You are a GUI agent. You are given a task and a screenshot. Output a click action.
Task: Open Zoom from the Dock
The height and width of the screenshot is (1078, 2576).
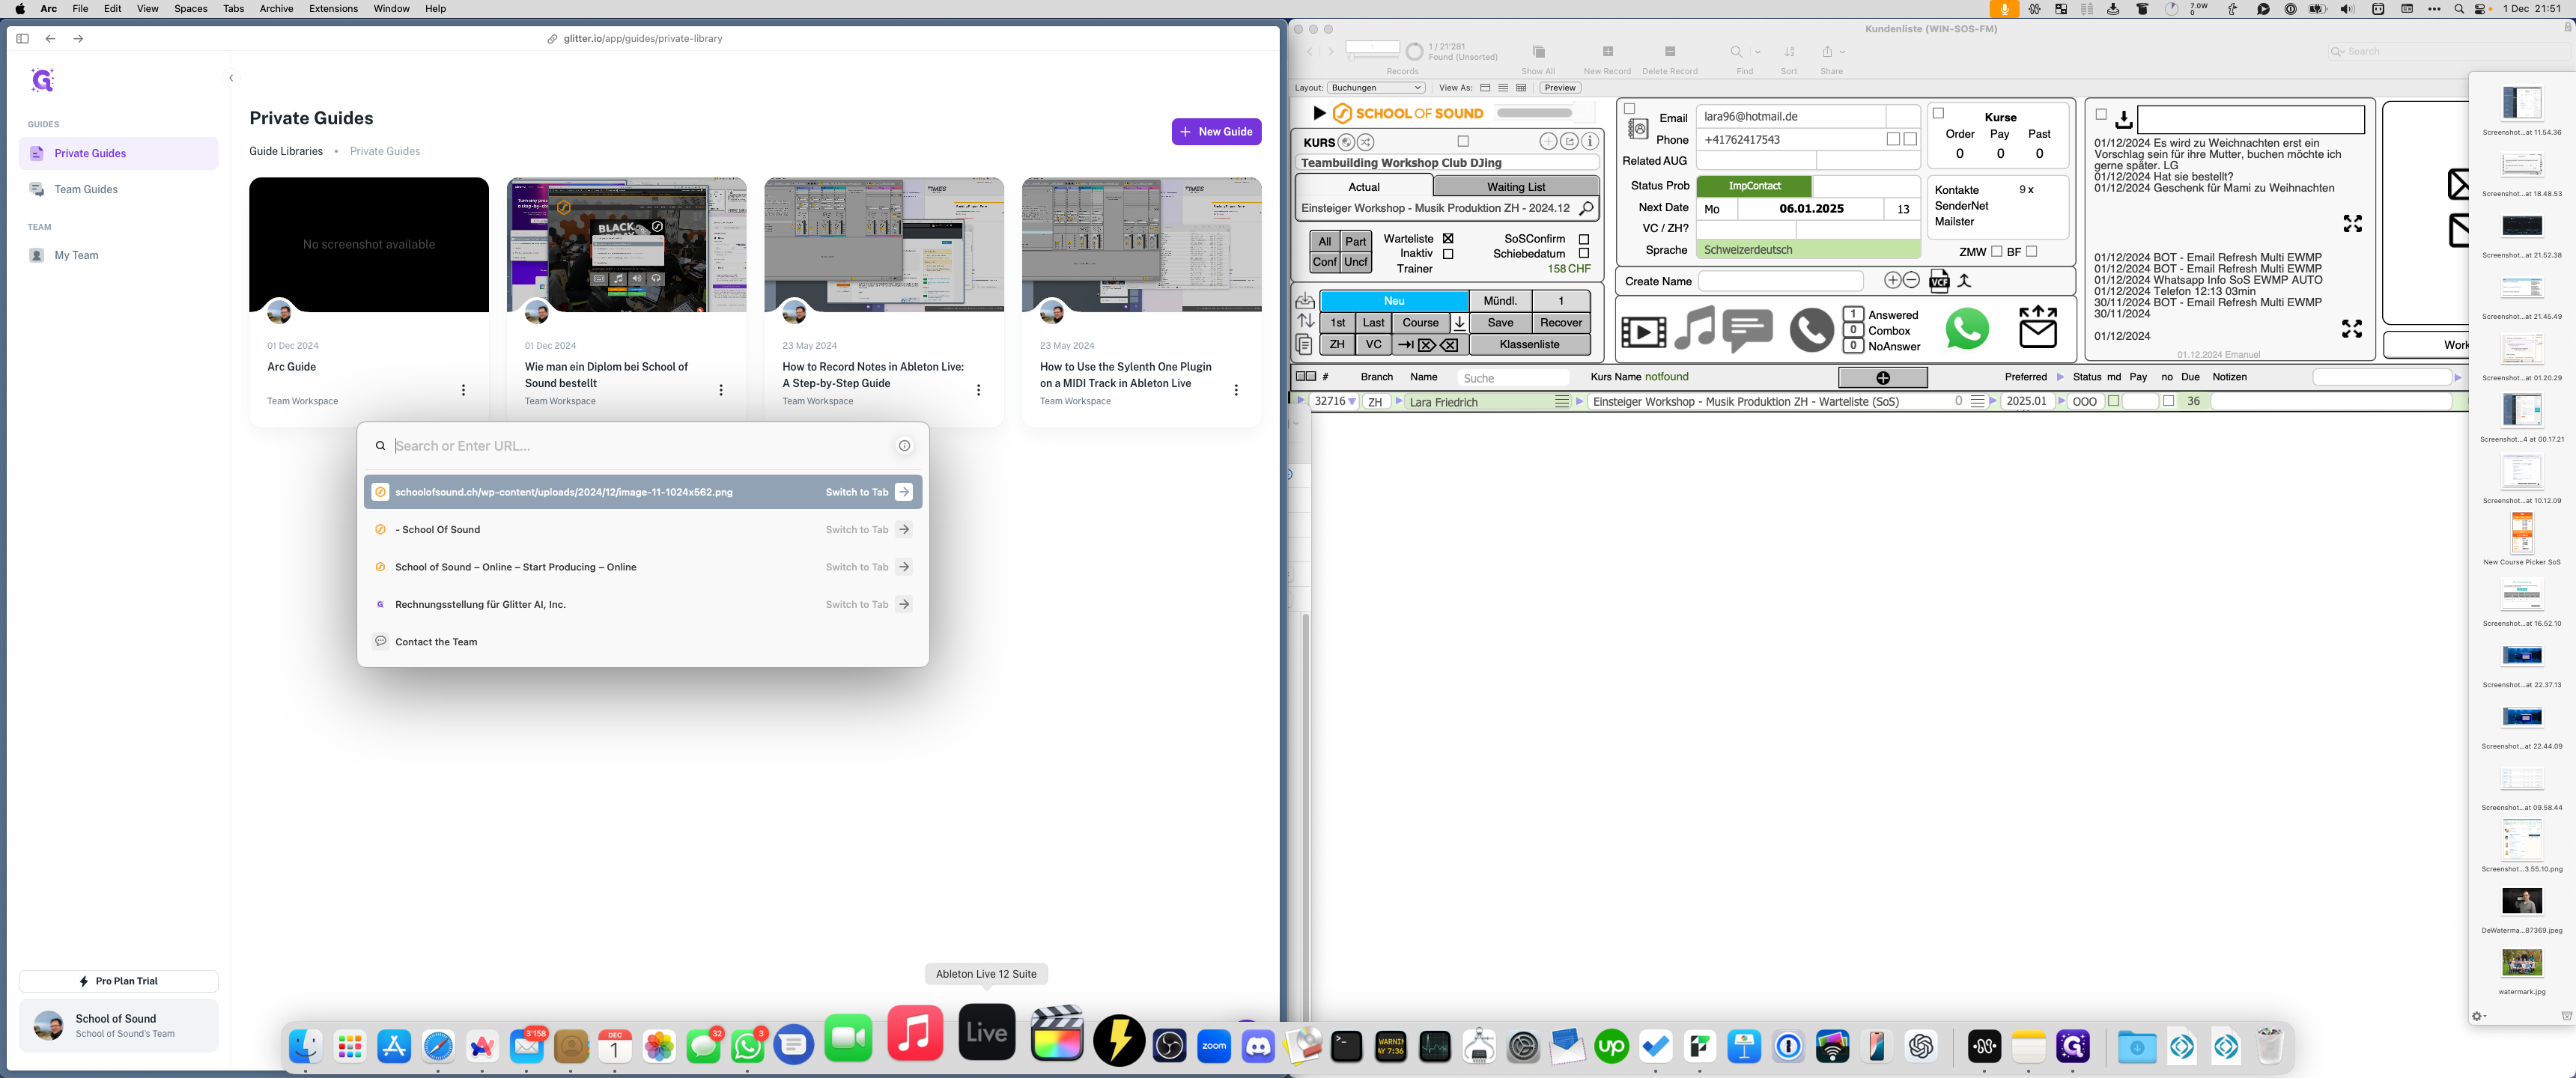point(1213,1046)
